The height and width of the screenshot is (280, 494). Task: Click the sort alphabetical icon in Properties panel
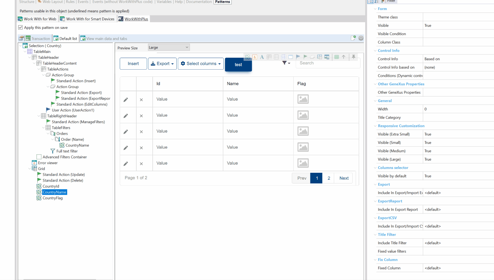(377, 2)
